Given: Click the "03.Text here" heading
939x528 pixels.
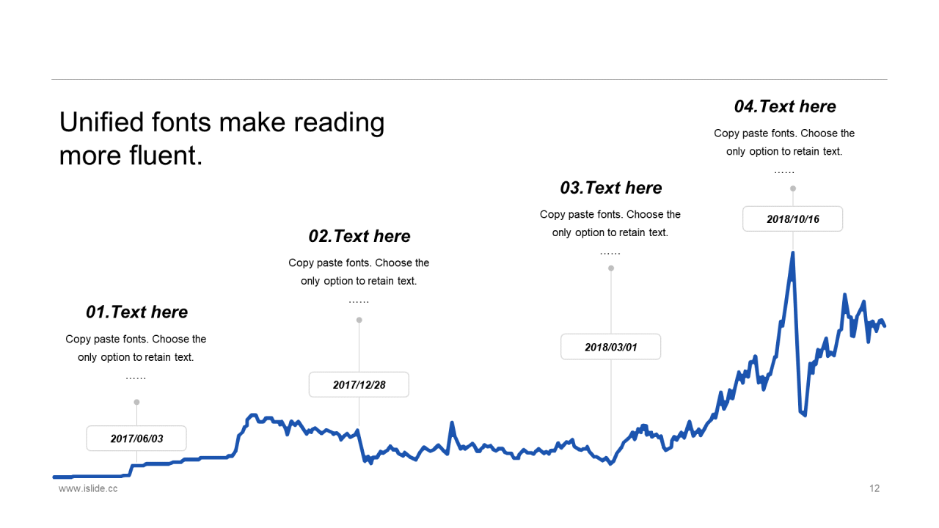Looking at the screenshot, I should pyautogui.click(x=610, y=188).
